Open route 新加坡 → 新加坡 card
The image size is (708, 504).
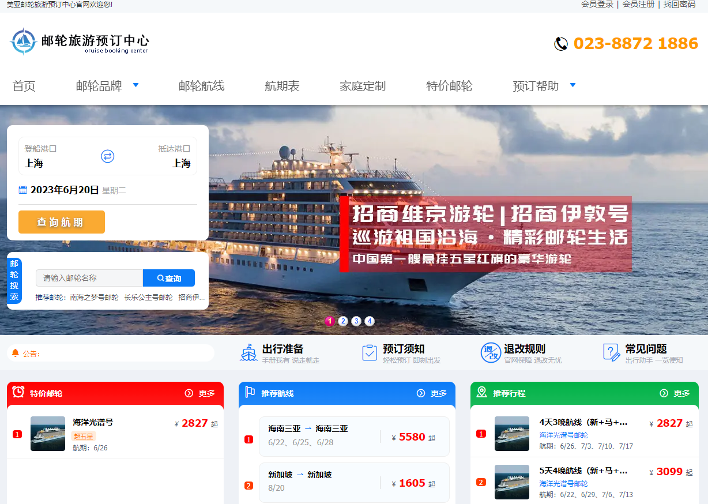tap(354, 483)
